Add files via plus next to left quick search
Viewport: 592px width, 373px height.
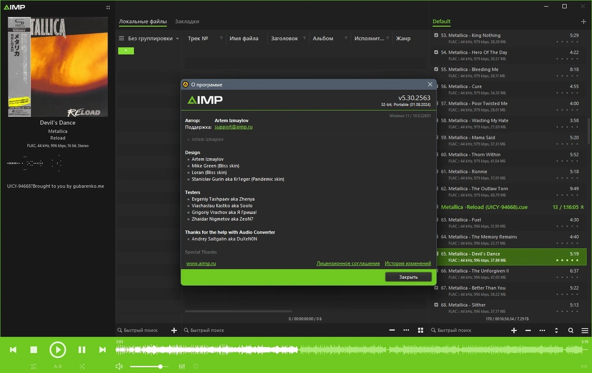[174, 330]
